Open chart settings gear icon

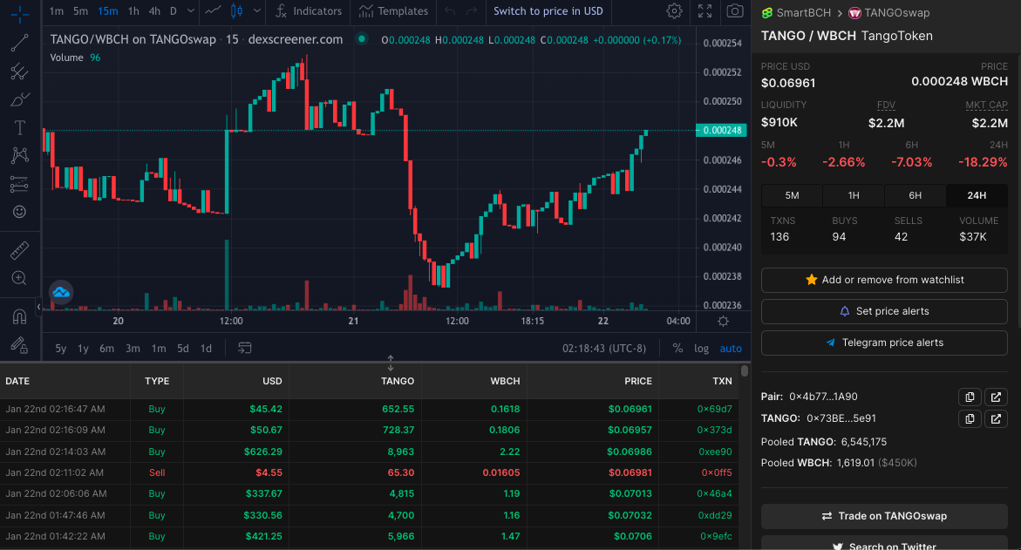674,11
